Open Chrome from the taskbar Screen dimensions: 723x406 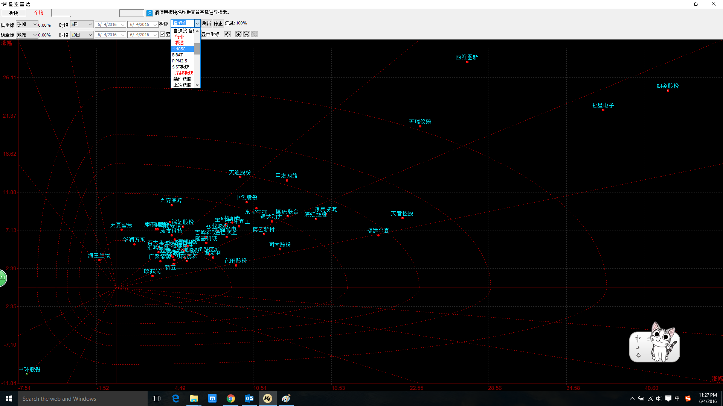pyautogui.click(x=231, y=398)
